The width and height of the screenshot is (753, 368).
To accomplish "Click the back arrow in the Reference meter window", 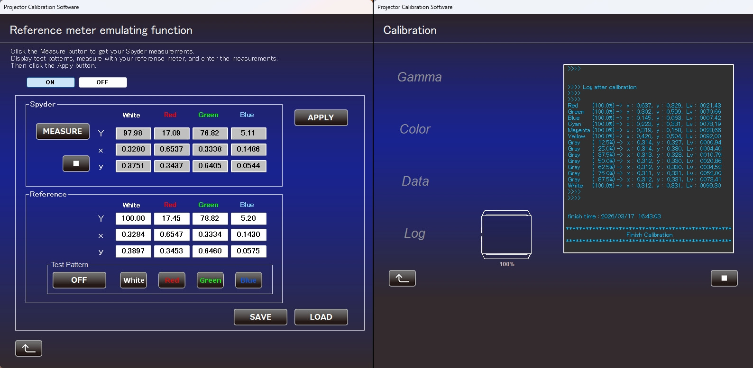I will (x=28, y=349).
